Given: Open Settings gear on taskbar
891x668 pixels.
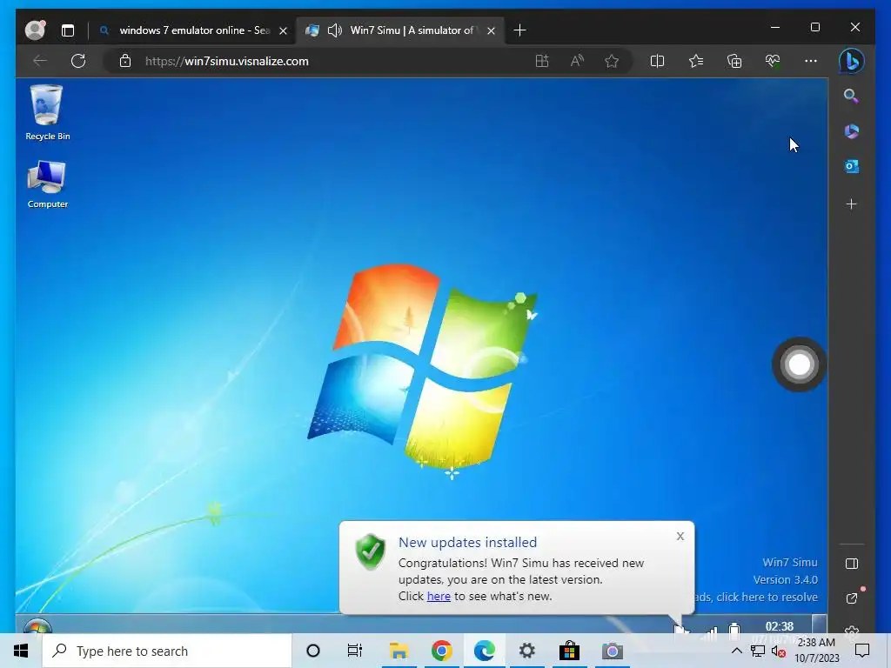Looking at the screenshot, I should [526, 651].
